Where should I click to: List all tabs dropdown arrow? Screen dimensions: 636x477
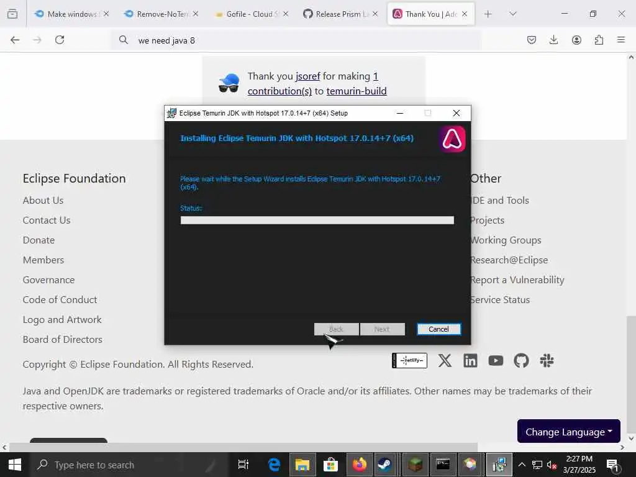point(513,14)
